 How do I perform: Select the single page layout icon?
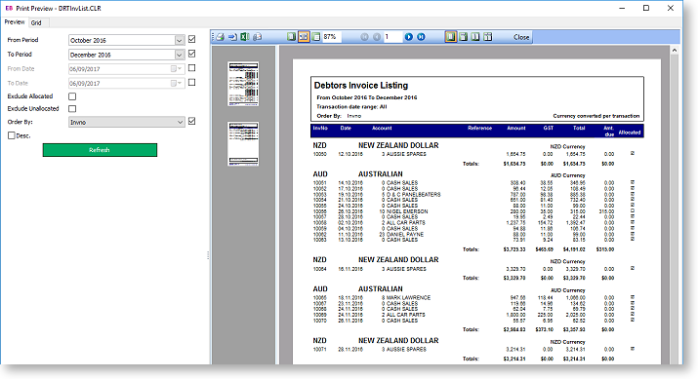coord(451,37)
